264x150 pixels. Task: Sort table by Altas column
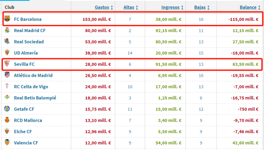[x=129, y=7]
